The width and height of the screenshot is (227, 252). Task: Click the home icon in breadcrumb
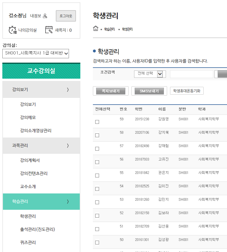tap(96, 29)
